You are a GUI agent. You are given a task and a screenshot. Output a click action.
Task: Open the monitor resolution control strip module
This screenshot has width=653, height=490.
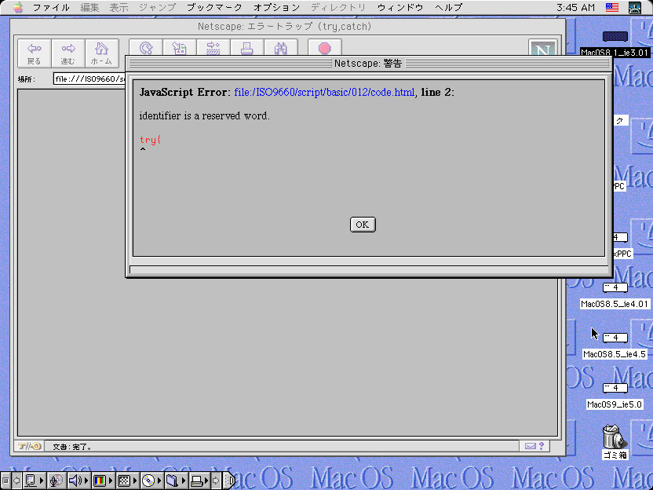click(127, 481)
